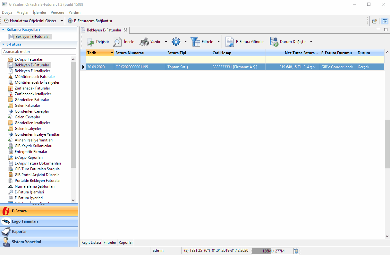This screenshot has height=255, width=390.
Task: Click the Durum Değiştir icon
Action: [x=274, y=42]
